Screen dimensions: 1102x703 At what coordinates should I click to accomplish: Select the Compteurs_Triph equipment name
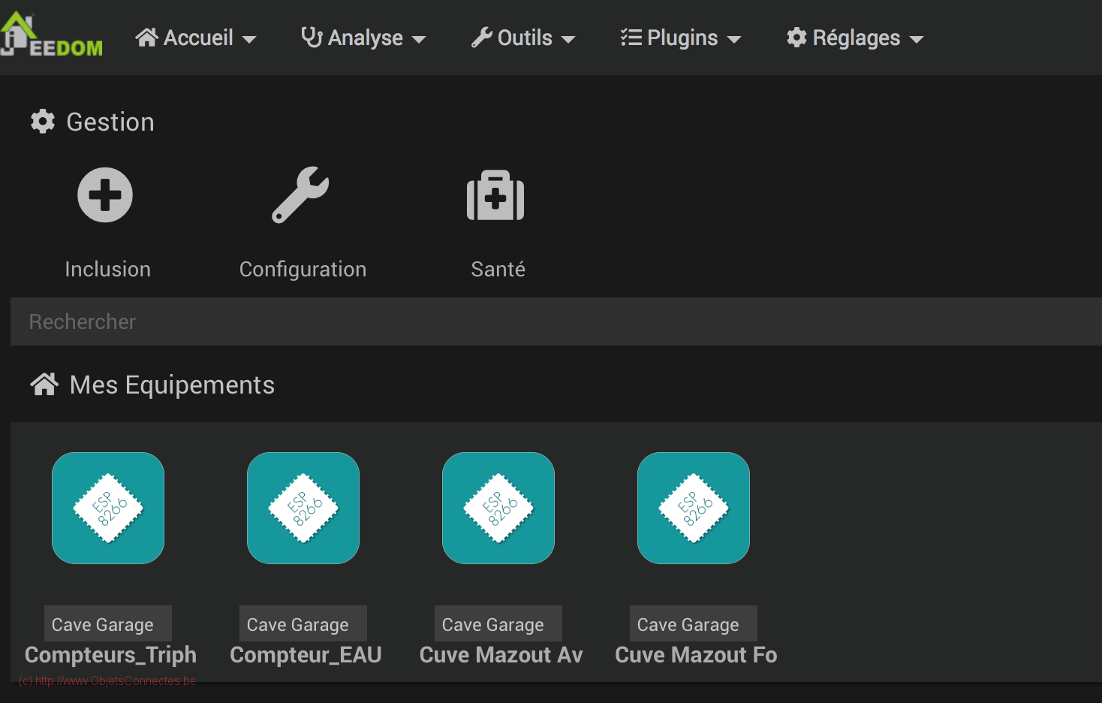click(110, 655)
